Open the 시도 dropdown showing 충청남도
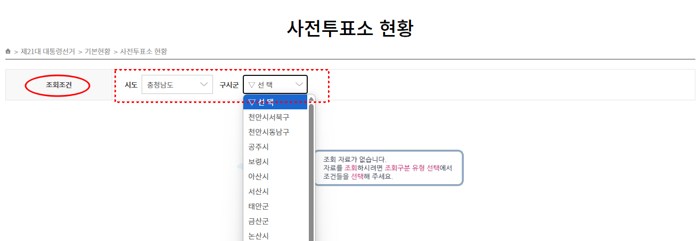The image size is (697, 241). (177, 84)
